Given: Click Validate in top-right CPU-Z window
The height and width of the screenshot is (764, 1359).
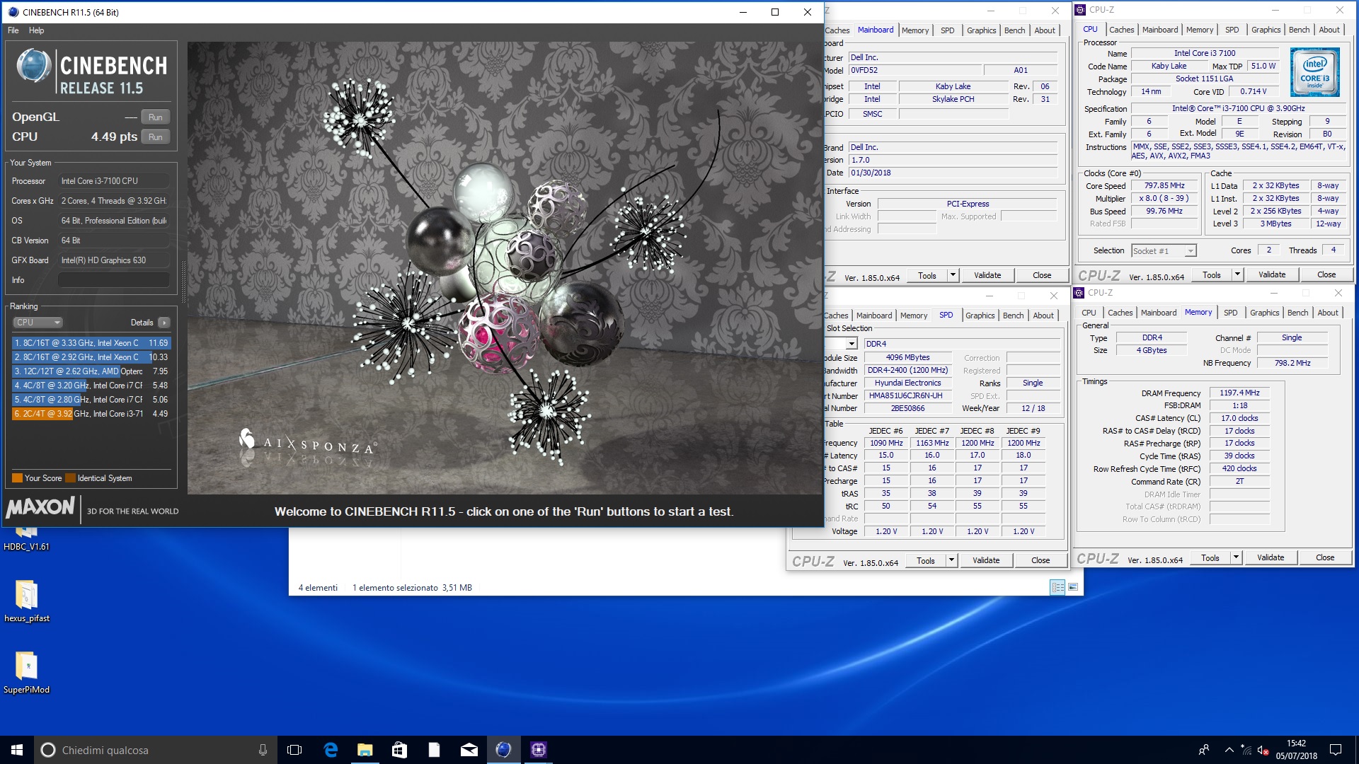Looking at the screenshot, I should tap(1271, 275).
